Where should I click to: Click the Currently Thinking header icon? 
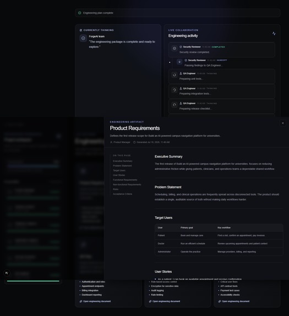pos(81,30)
